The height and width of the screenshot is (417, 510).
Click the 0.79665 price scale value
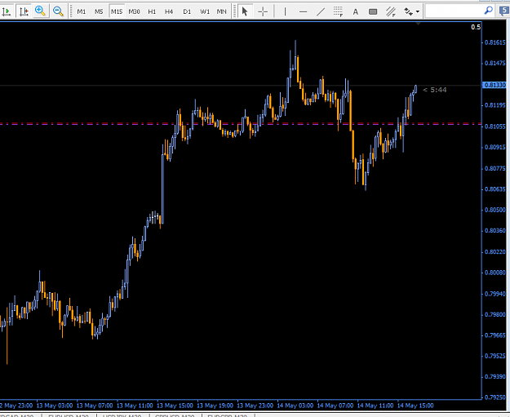[495, 335]
